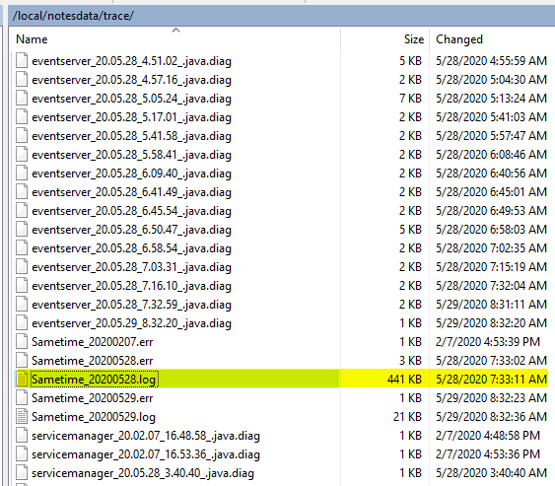This screenshot has height=486, width=555.
Task: Select servicemanager_20.05.28_3.40.40_.java.diag file name
Action: 143,473
